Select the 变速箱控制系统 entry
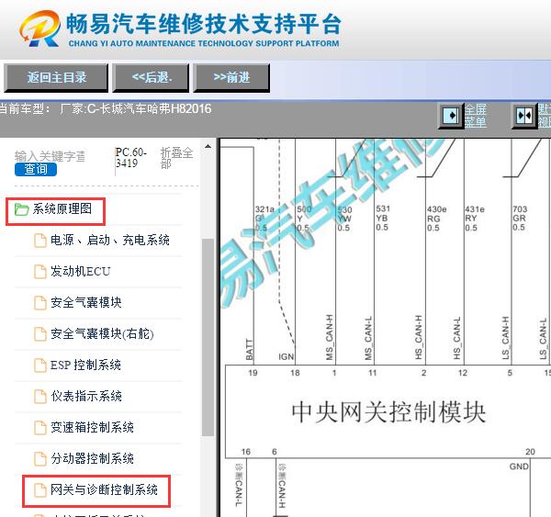Screen dimensions: 551x517 (92, 427)
